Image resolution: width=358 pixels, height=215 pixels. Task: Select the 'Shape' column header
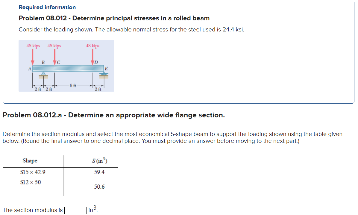pos(29,161)
